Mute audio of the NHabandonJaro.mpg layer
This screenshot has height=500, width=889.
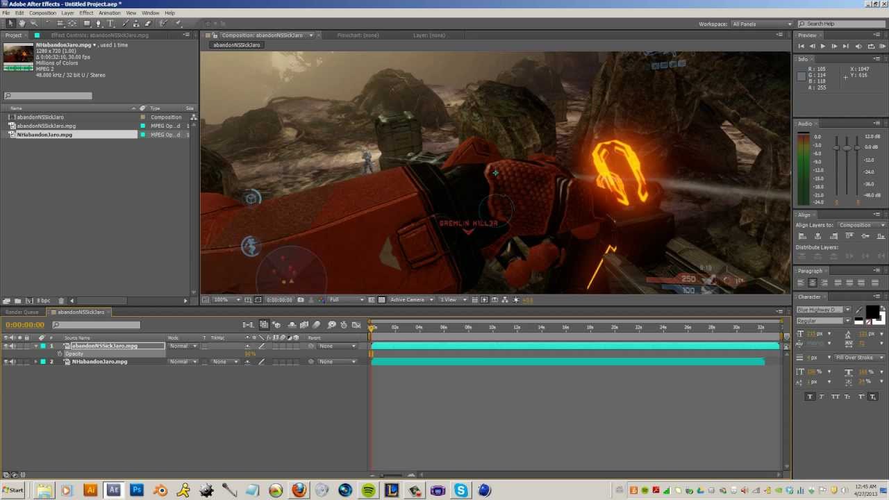[x=13, y=362]
